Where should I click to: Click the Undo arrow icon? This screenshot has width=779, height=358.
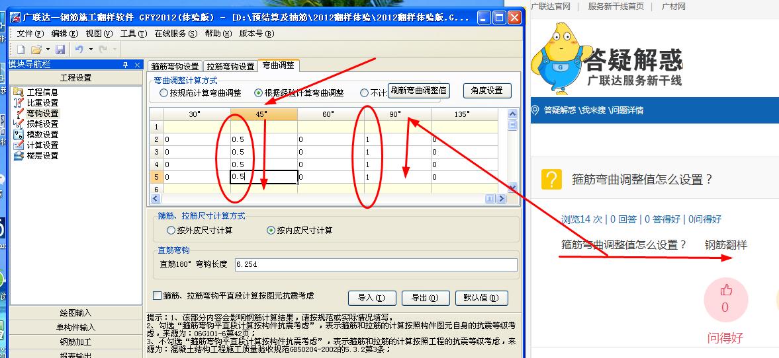coord(79,49)
